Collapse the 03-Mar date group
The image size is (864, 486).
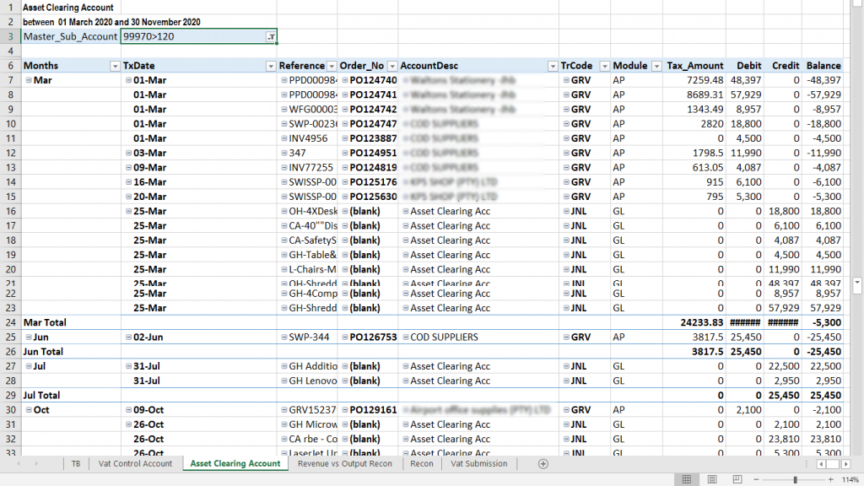[128, 154]
